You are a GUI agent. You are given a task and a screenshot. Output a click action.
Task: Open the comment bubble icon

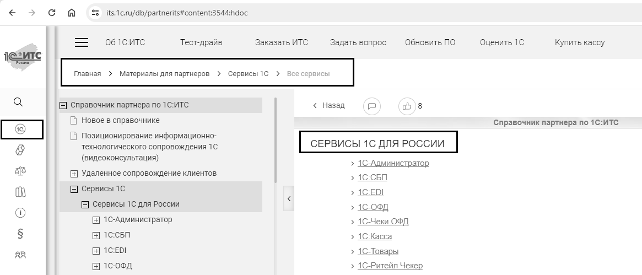(x=372, y=106)
